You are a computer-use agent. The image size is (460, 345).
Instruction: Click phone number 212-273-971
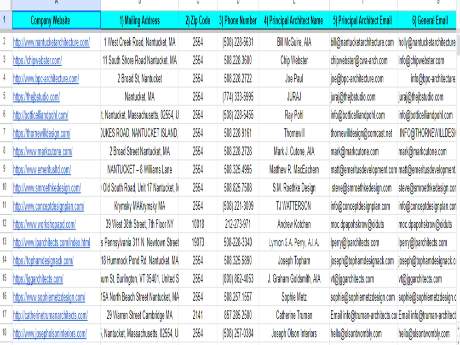pos(238,224)
